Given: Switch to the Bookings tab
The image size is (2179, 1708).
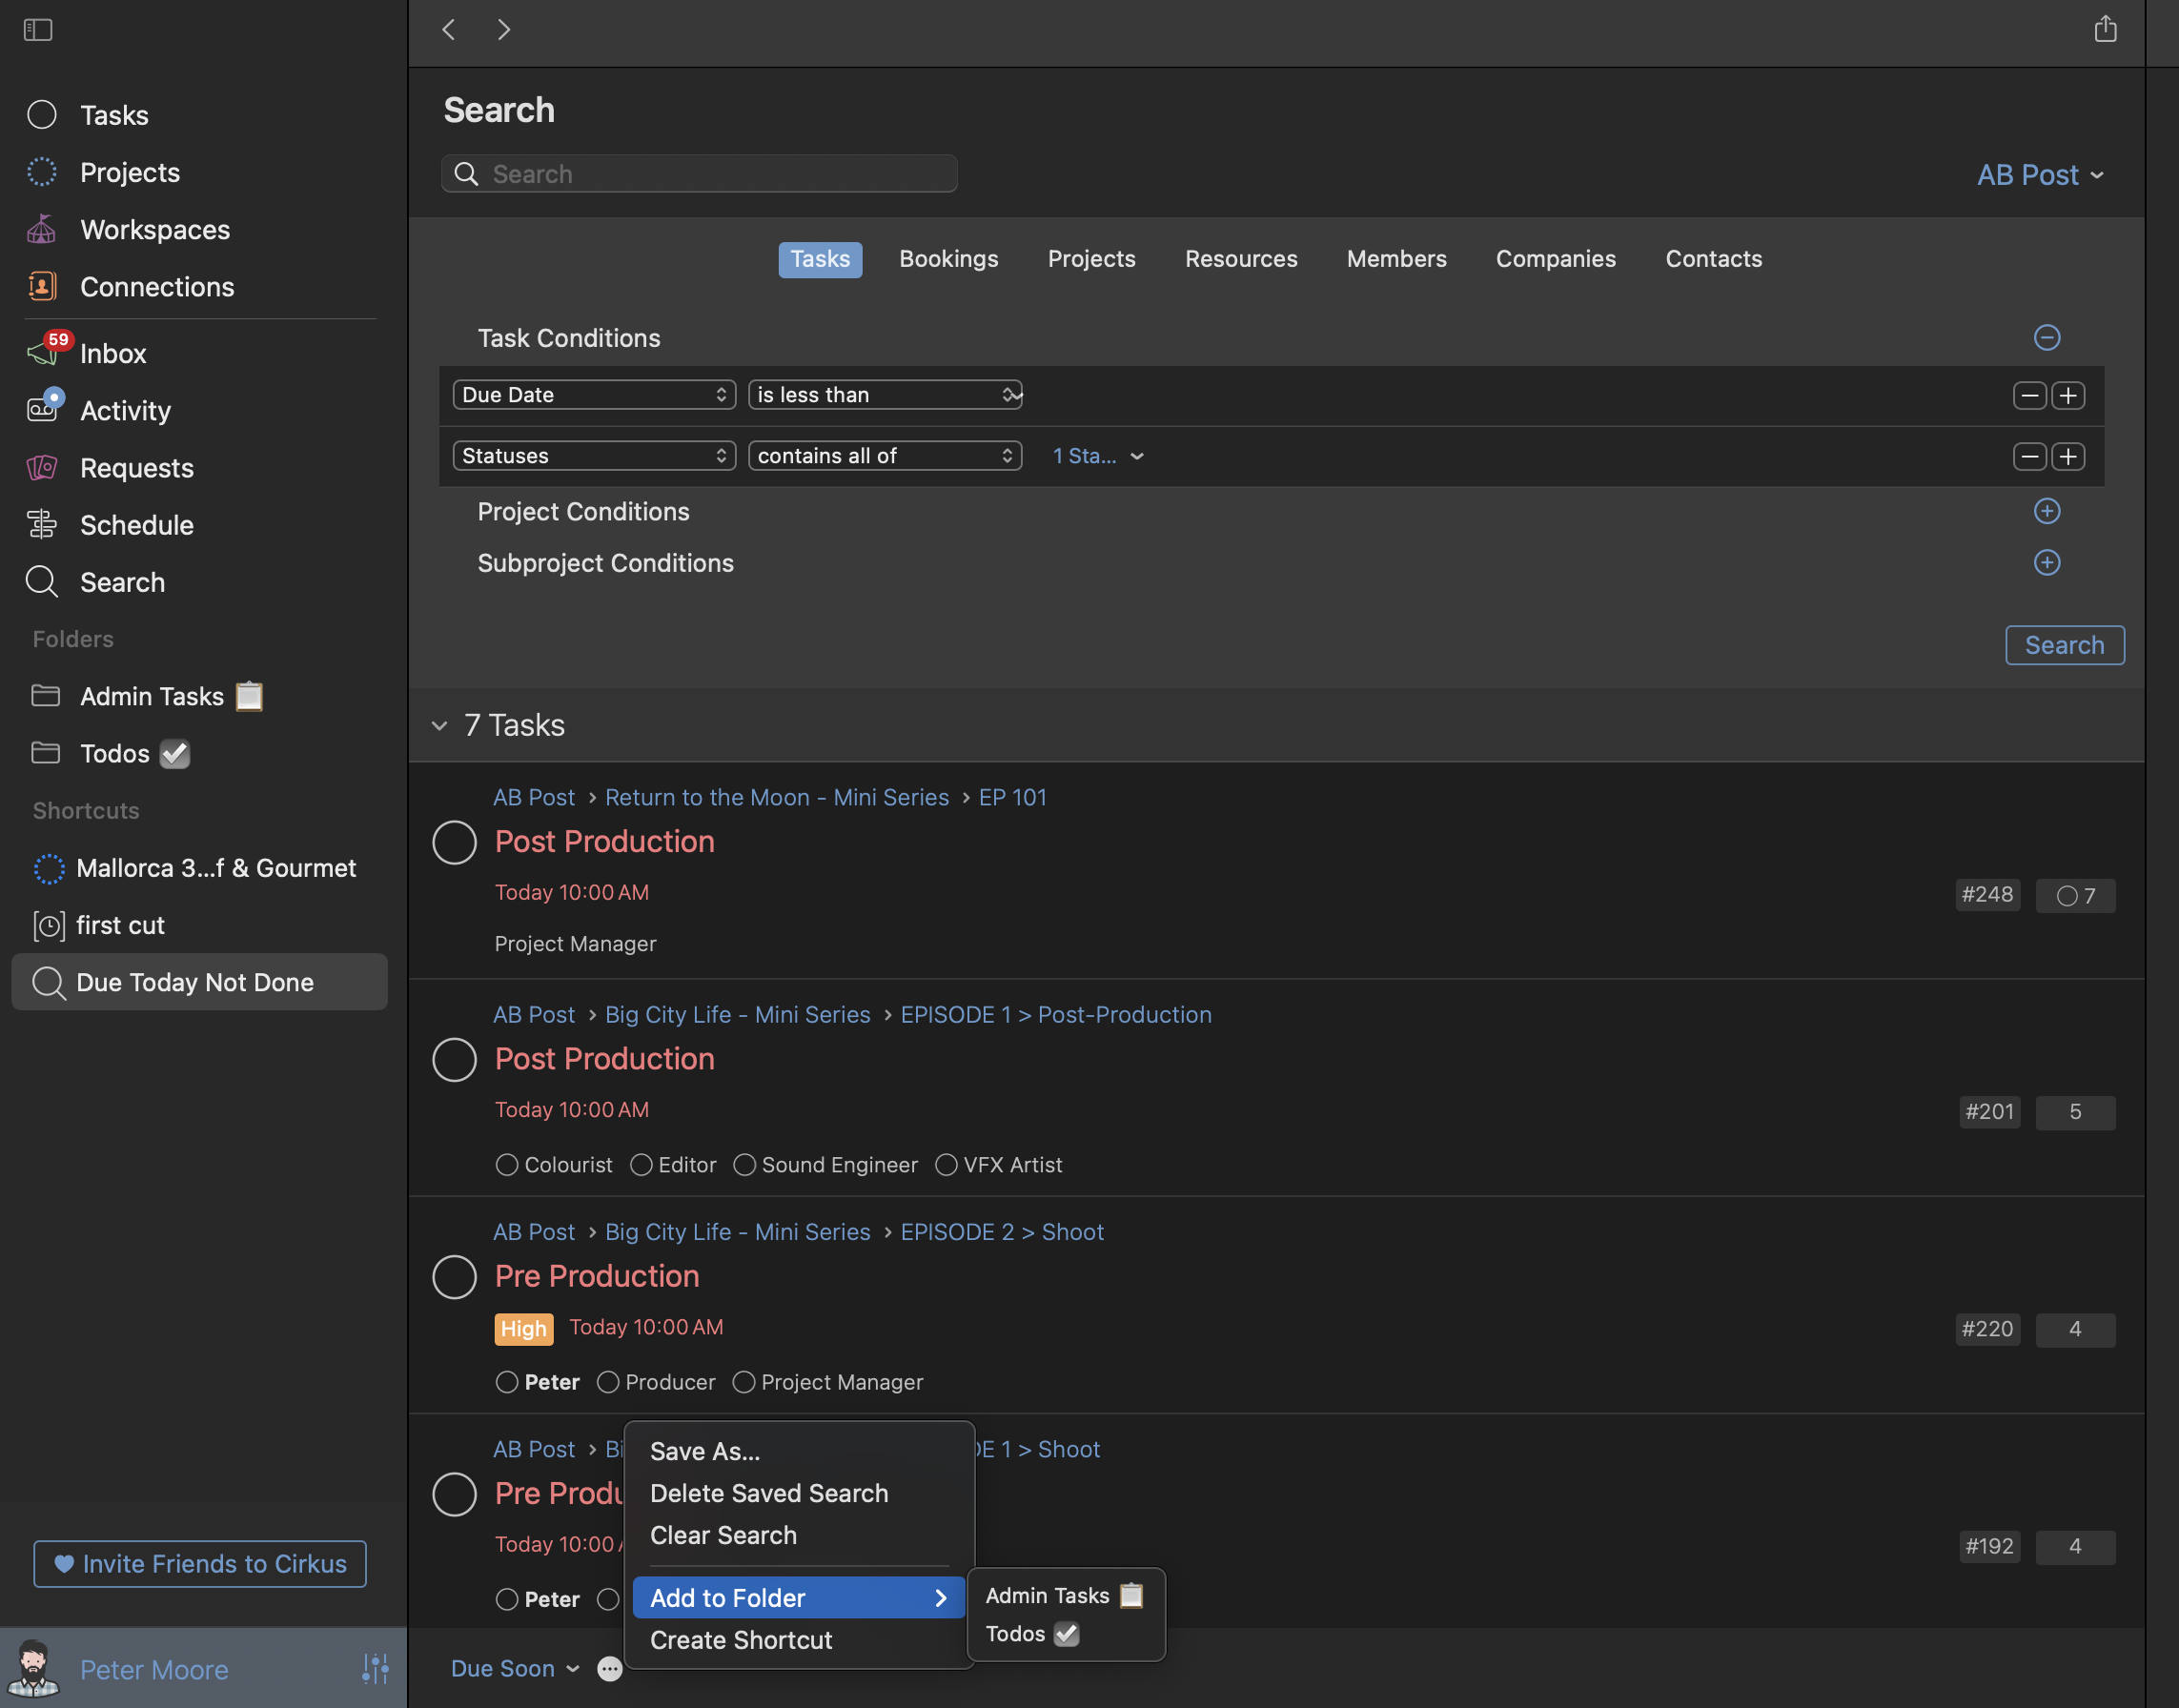Looking at the screenshot, I should point(948,259).
